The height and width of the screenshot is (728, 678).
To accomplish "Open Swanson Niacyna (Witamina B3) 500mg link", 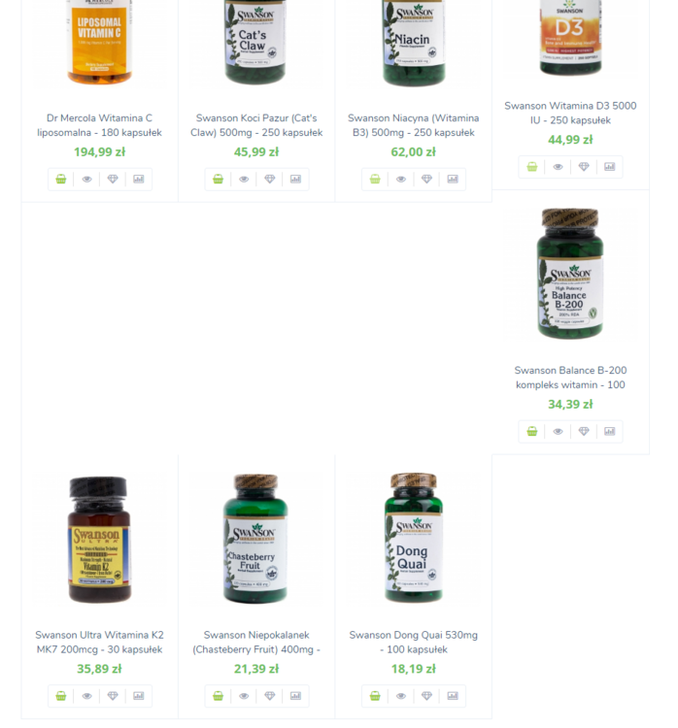I will (413, 125).
